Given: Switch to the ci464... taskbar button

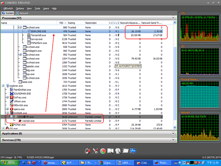Looking at the screenshot, I should [x=125, y=163].
